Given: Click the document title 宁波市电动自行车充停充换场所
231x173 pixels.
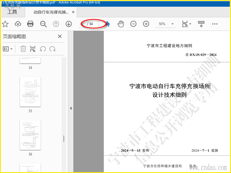Looking at the screenshot, I should click(x=169, y=86).
